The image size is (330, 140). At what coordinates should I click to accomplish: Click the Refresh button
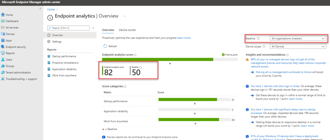pos(110,46)
